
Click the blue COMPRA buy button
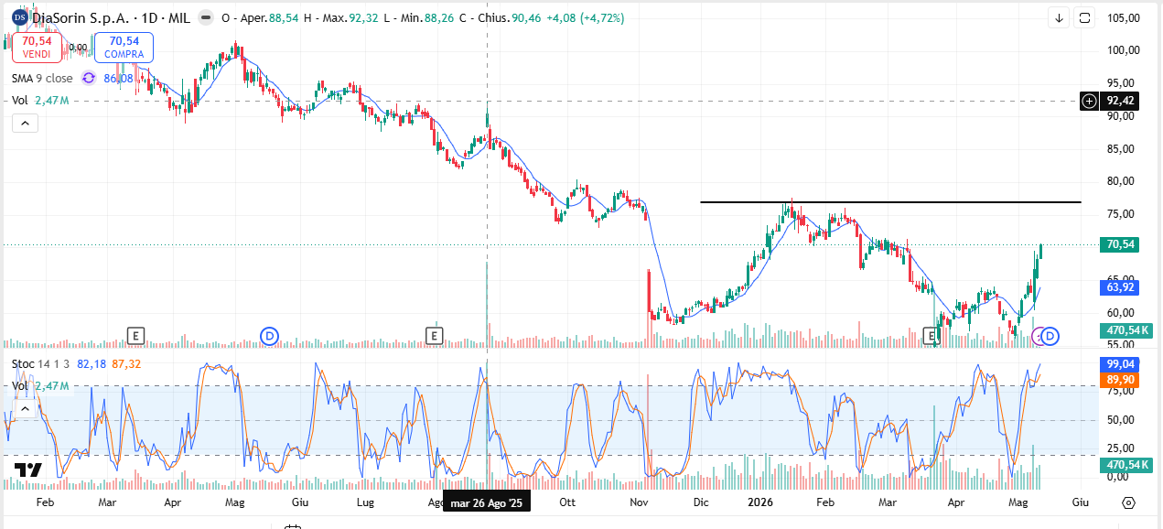(x=124, y=48)
